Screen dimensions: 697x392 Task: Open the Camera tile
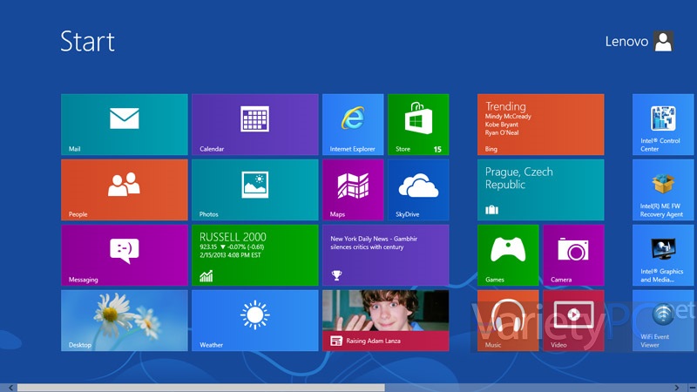573,255
